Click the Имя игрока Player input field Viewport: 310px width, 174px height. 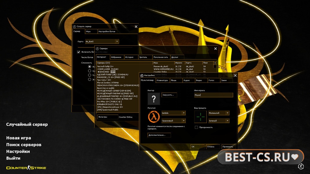(x=214, y=95)
